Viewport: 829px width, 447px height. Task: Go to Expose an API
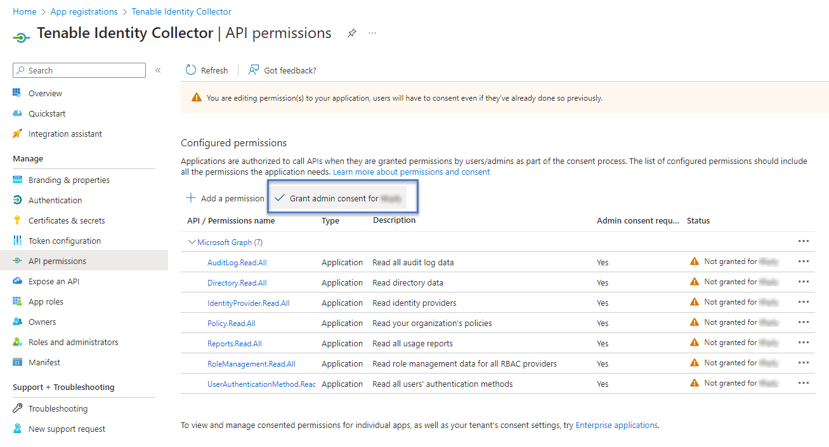click(54, 281)
